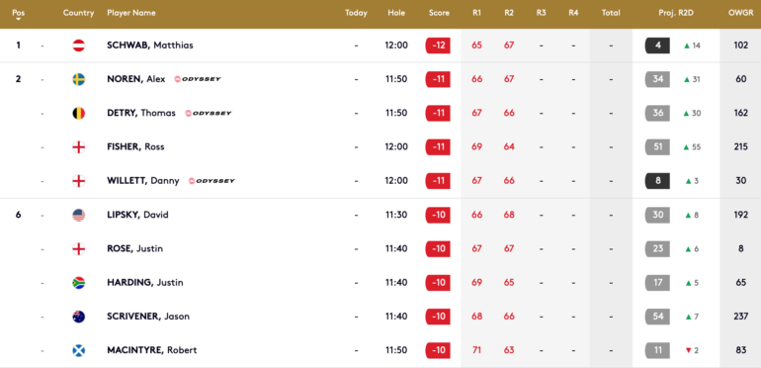The width and height of the screenshot is (761, 368).
Task: Open SCRIVENER, Jason player row
Action: coord(380,317)
